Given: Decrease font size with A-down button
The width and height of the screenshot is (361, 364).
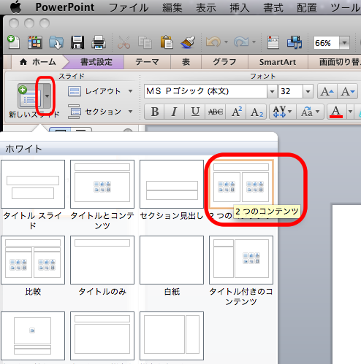Looking at the screenshot, I should [348, 92].
